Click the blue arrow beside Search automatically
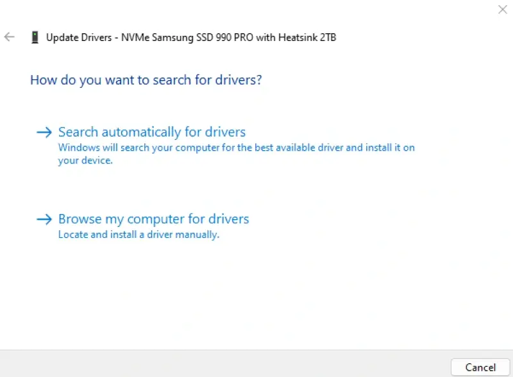The height and width of the screenshot is (377, 513). coord(44,132)
